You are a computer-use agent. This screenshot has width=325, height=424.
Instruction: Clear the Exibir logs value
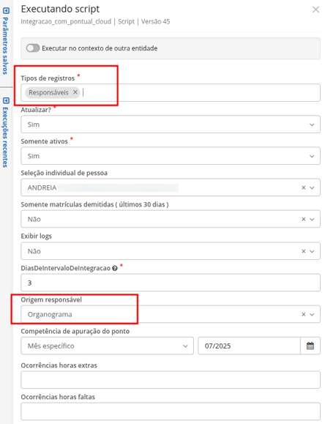point(303,251)
